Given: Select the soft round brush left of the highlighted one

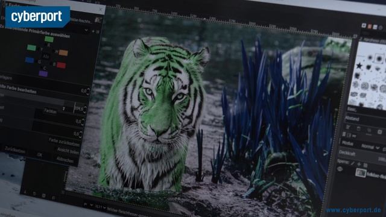Looking at the screenshot, I should [370, 57].
